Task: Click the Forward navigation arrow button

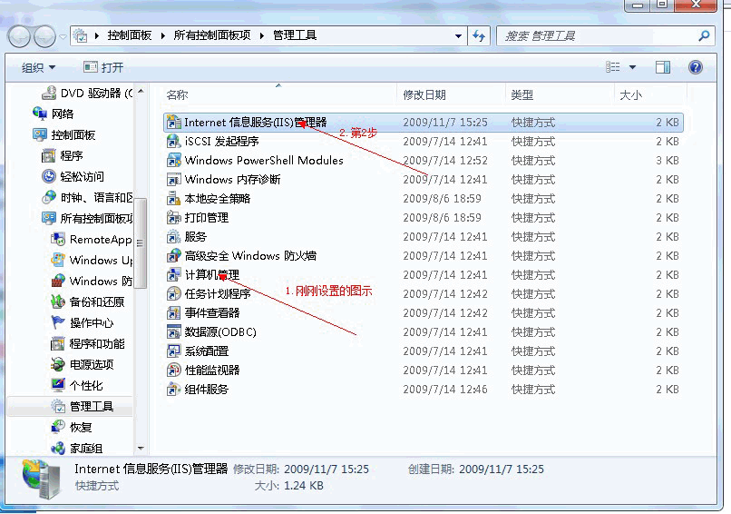Action: click(44, 36)
